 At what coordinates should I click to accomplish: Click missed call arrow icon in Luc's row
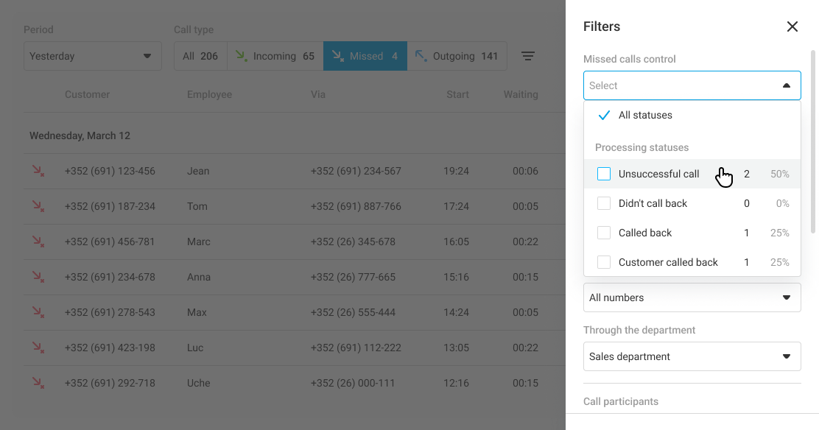coord(38,348)
